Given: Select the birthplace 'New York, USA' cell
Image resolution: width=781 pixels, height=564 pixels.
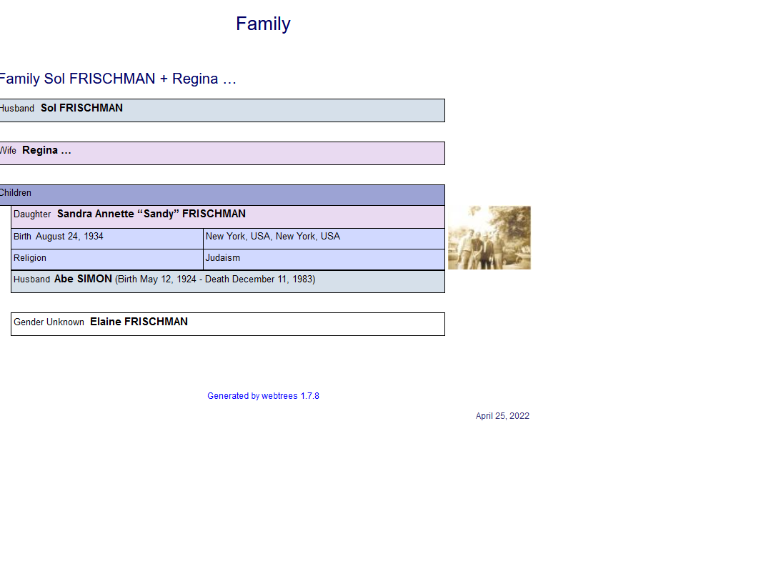Looking at the screenshot, I should [x=272, y=237].
